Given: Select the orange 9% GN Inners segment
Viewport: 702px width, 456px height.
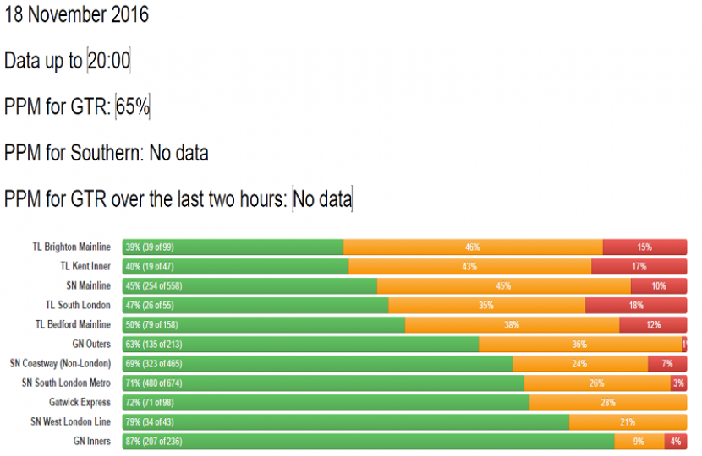Looking at the screenshot, I should coord(639,441).
